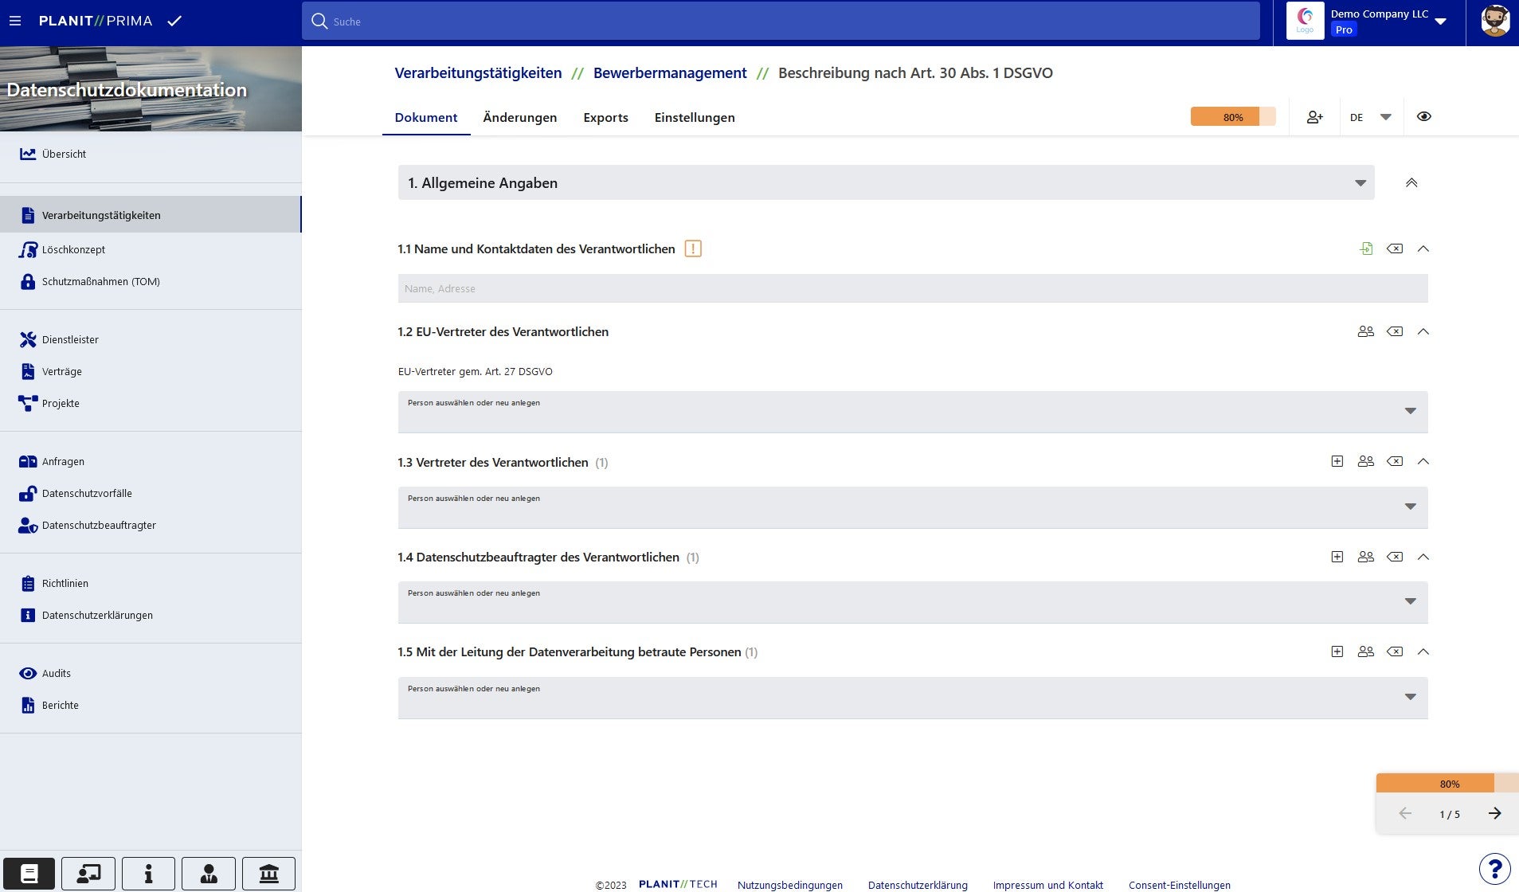This screenshot has height=892, width=1519.
Task: Switch to the Einstellungen tab
Action: [x=695, y=117]
